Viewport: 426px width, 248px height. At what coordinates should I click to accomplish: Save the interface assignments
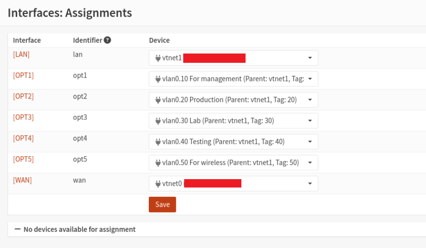(162, 205)
